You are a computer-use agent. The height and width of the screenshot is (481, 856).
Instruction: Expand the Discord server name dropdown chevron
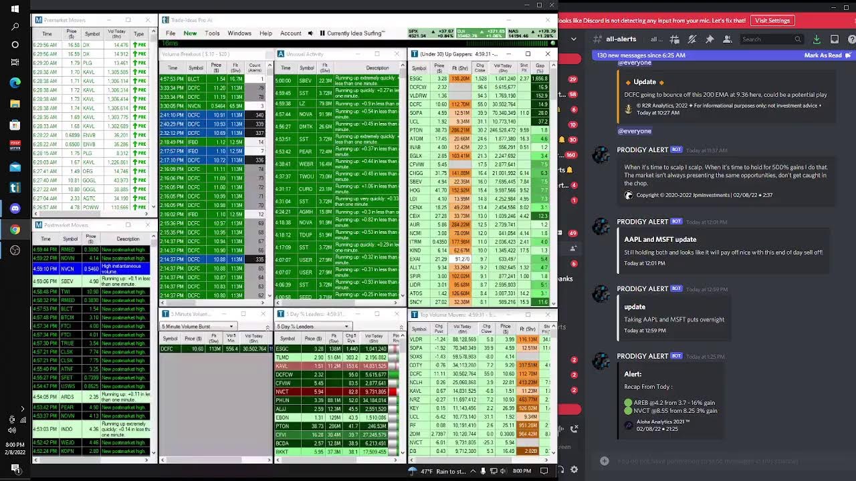(574, 39)
